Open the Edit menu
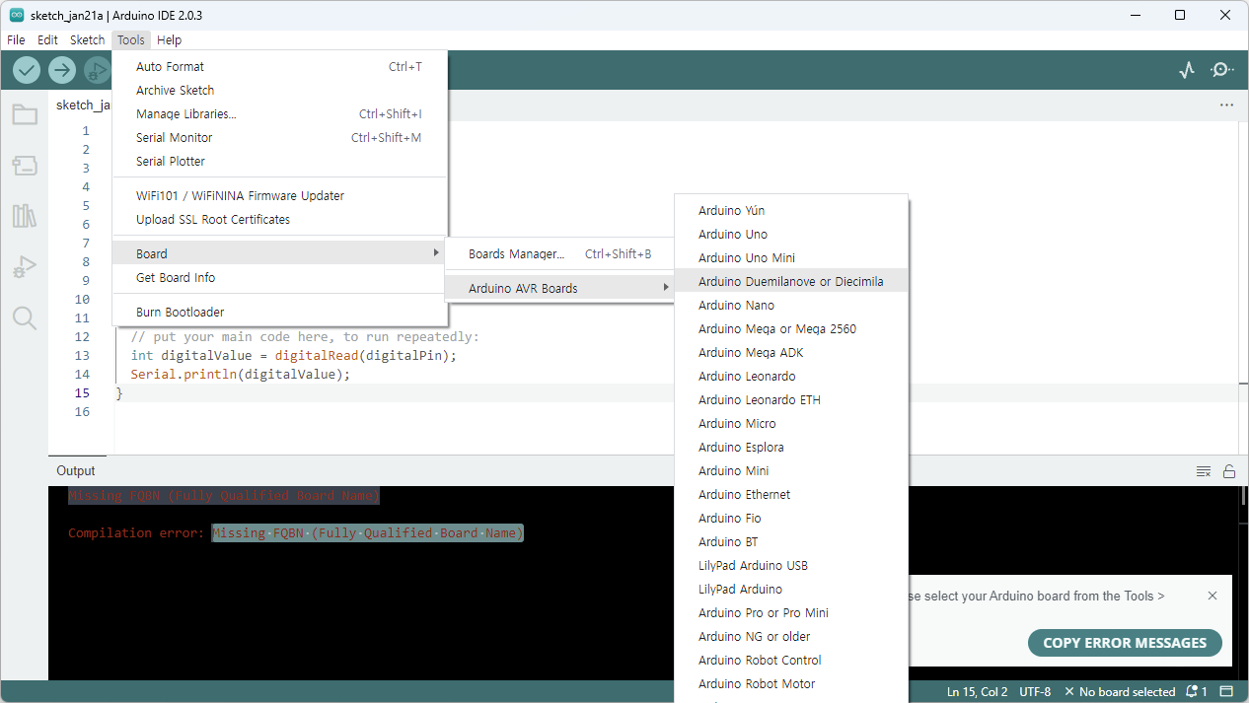This screenshot has width=1249, height=703. tap(47, 40)
